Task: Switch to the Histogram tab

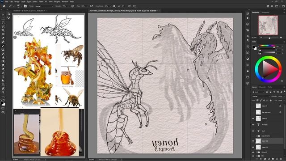Action: pos(265,13)
